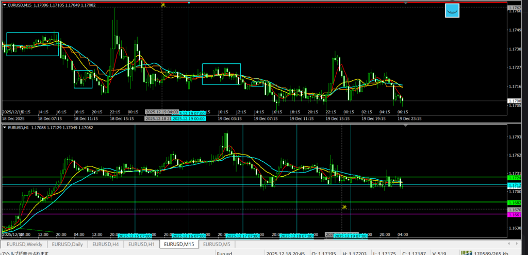Click the chart shift triangle atop the H1 chart
Image resolution: width=528 pixels, height=255 pixels.
pyautogui.click(x=405, y=125)
